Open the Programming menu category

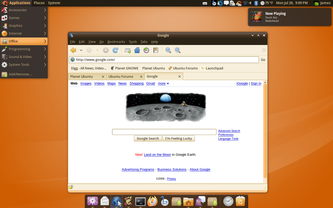(24, 49)
